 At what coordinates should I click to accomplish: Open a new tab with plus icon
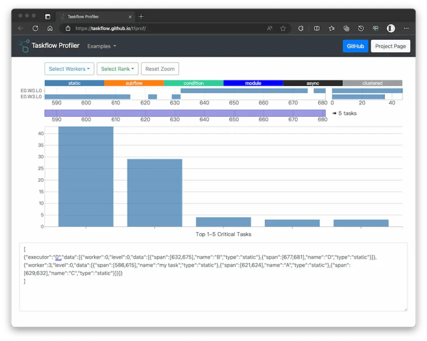141,17
